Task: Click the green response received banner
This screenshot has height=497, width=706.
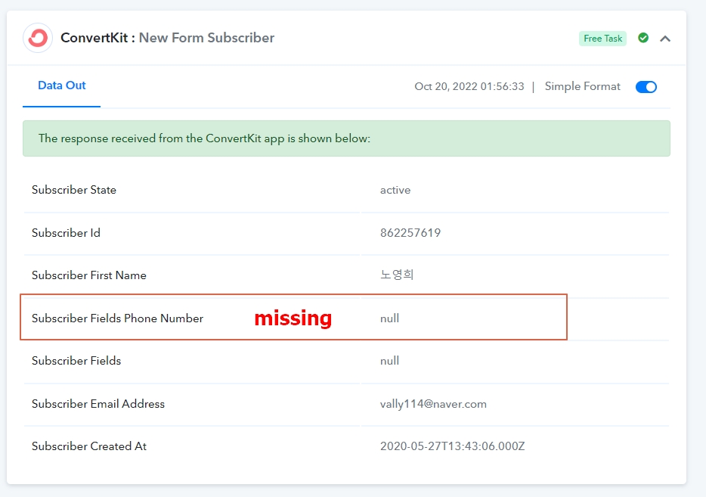Action: [x=346, y=138]
